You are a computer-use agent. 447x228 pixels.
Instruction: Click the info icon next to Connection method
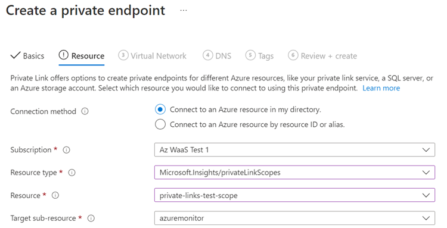click(85, 111)
